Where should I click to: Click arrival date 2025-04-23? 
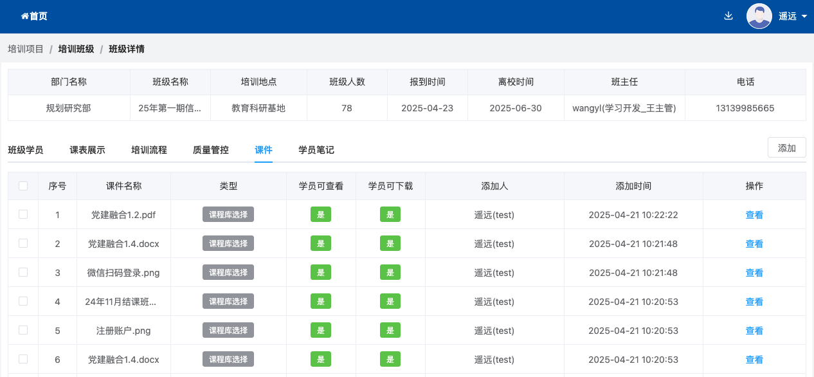click(427, 108)
